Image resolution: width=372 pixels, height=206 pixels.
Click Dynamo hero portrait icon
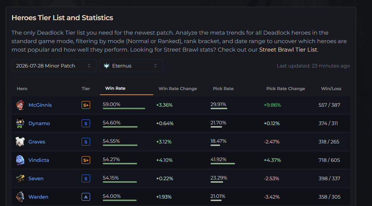pyautogui.click(x=20, y=123)
